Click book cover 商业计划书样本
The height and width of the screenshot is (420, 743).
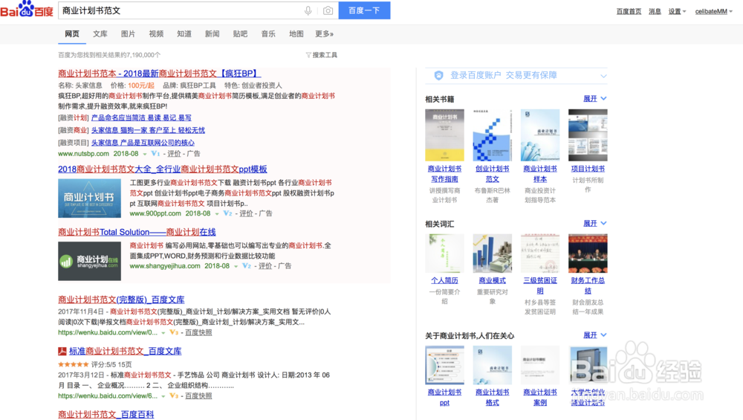point(540,135)
